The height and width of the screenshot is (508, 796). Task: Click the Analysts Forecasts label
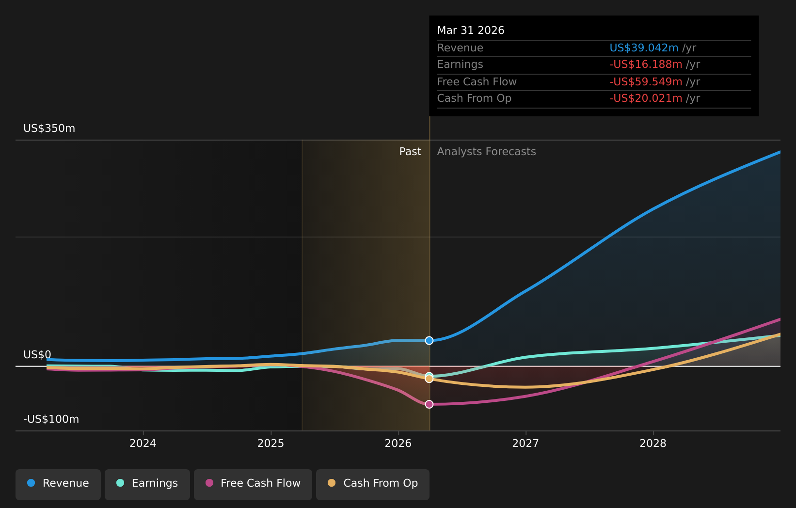pyautogui.click(x=487, y=152)
